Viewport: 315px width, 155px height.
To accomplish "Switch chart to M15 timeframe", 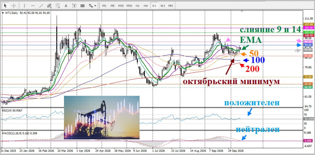I will (121, 6).
